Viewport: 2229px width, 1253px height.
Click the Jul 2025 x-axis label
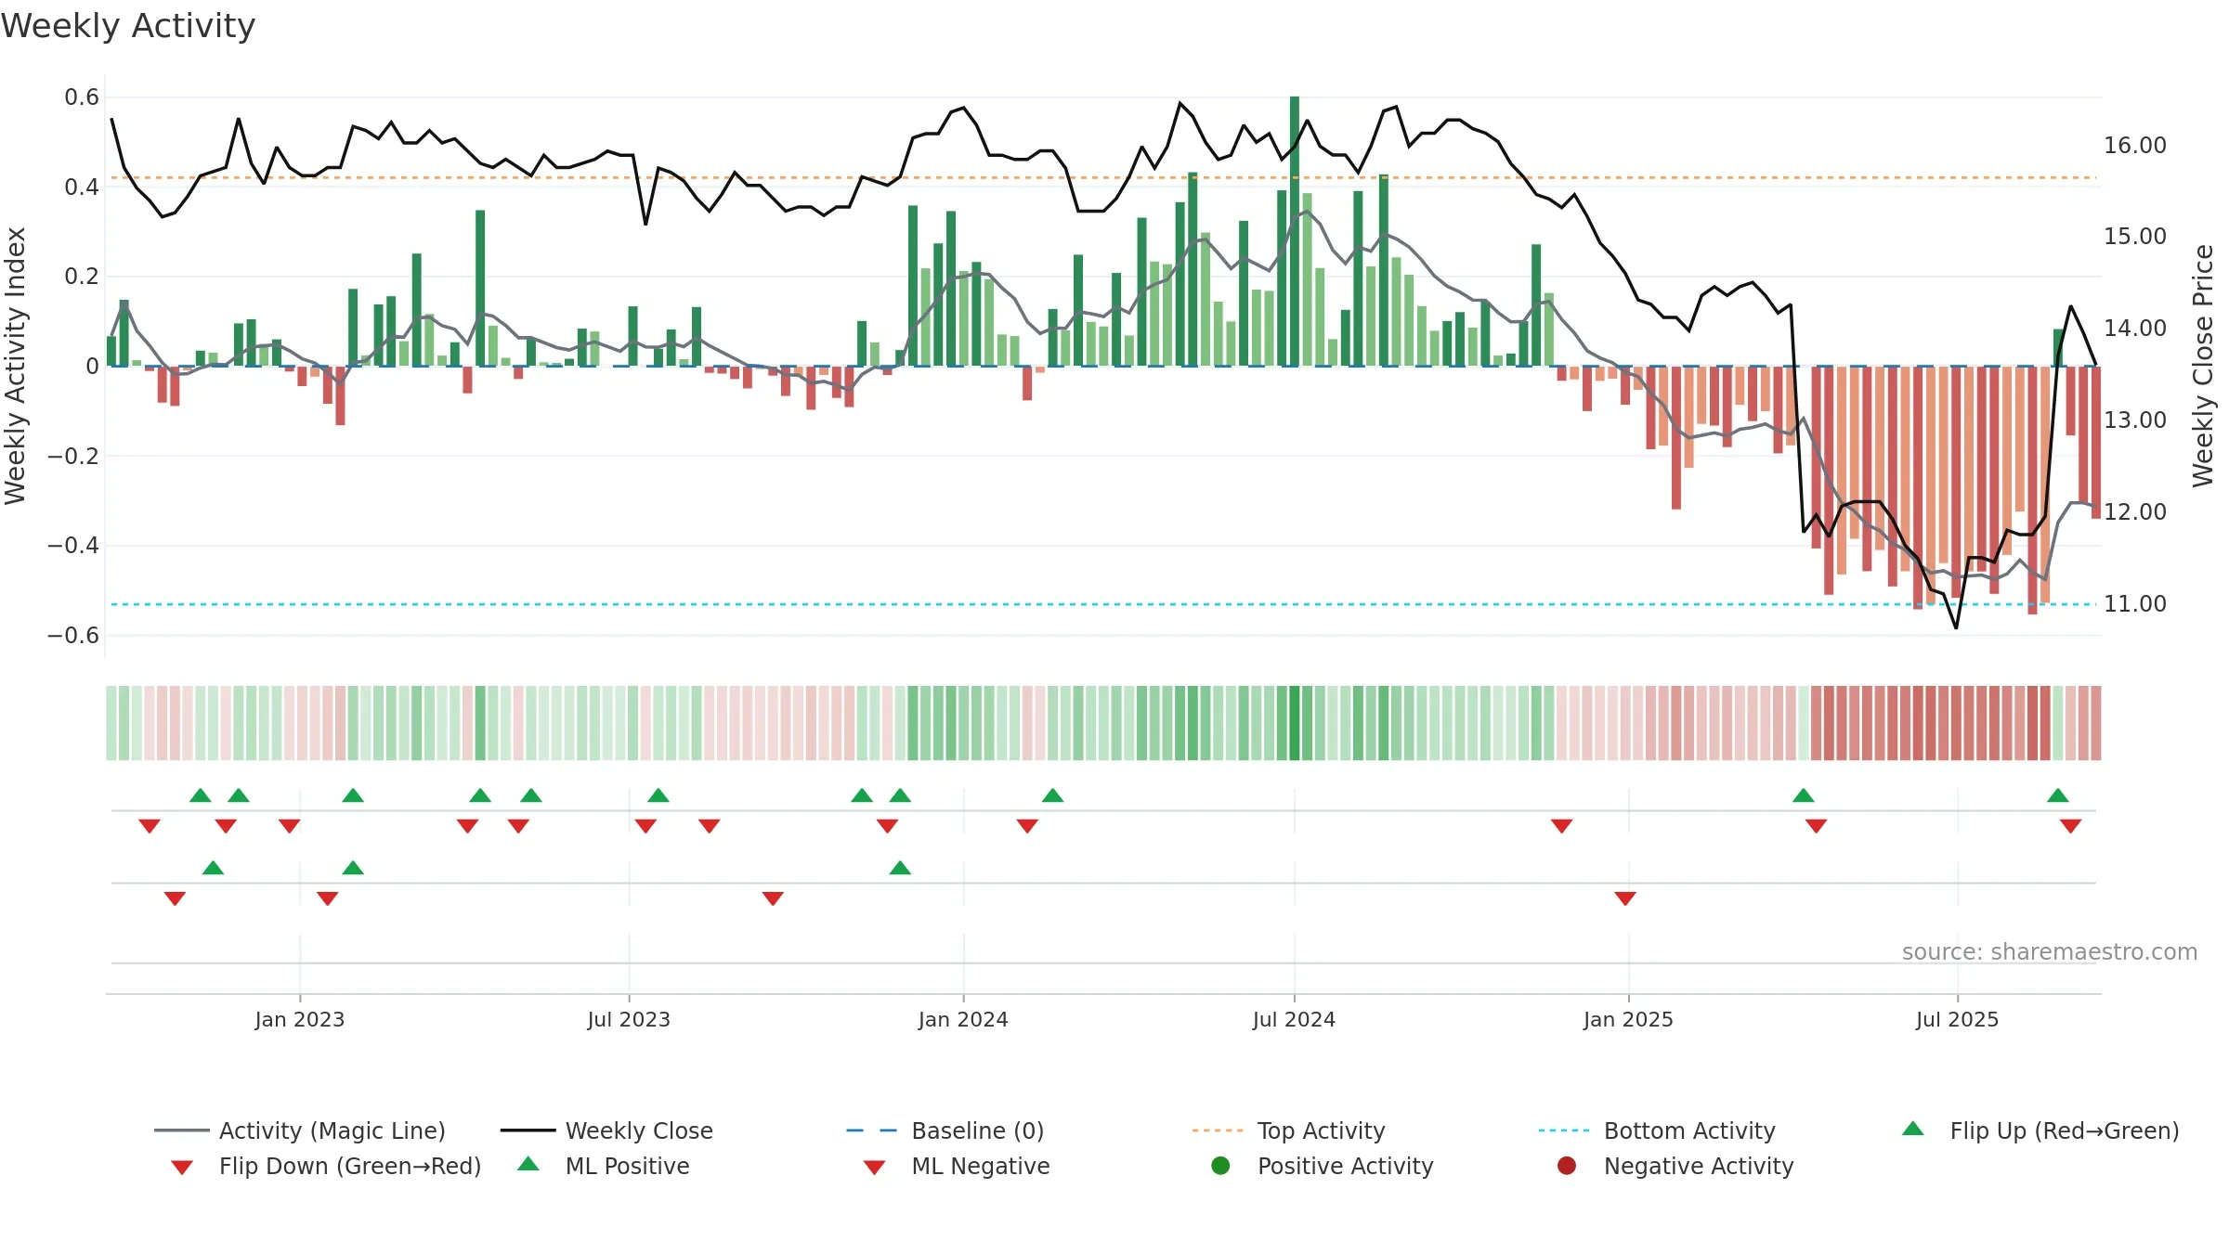click(1957, 1019)
